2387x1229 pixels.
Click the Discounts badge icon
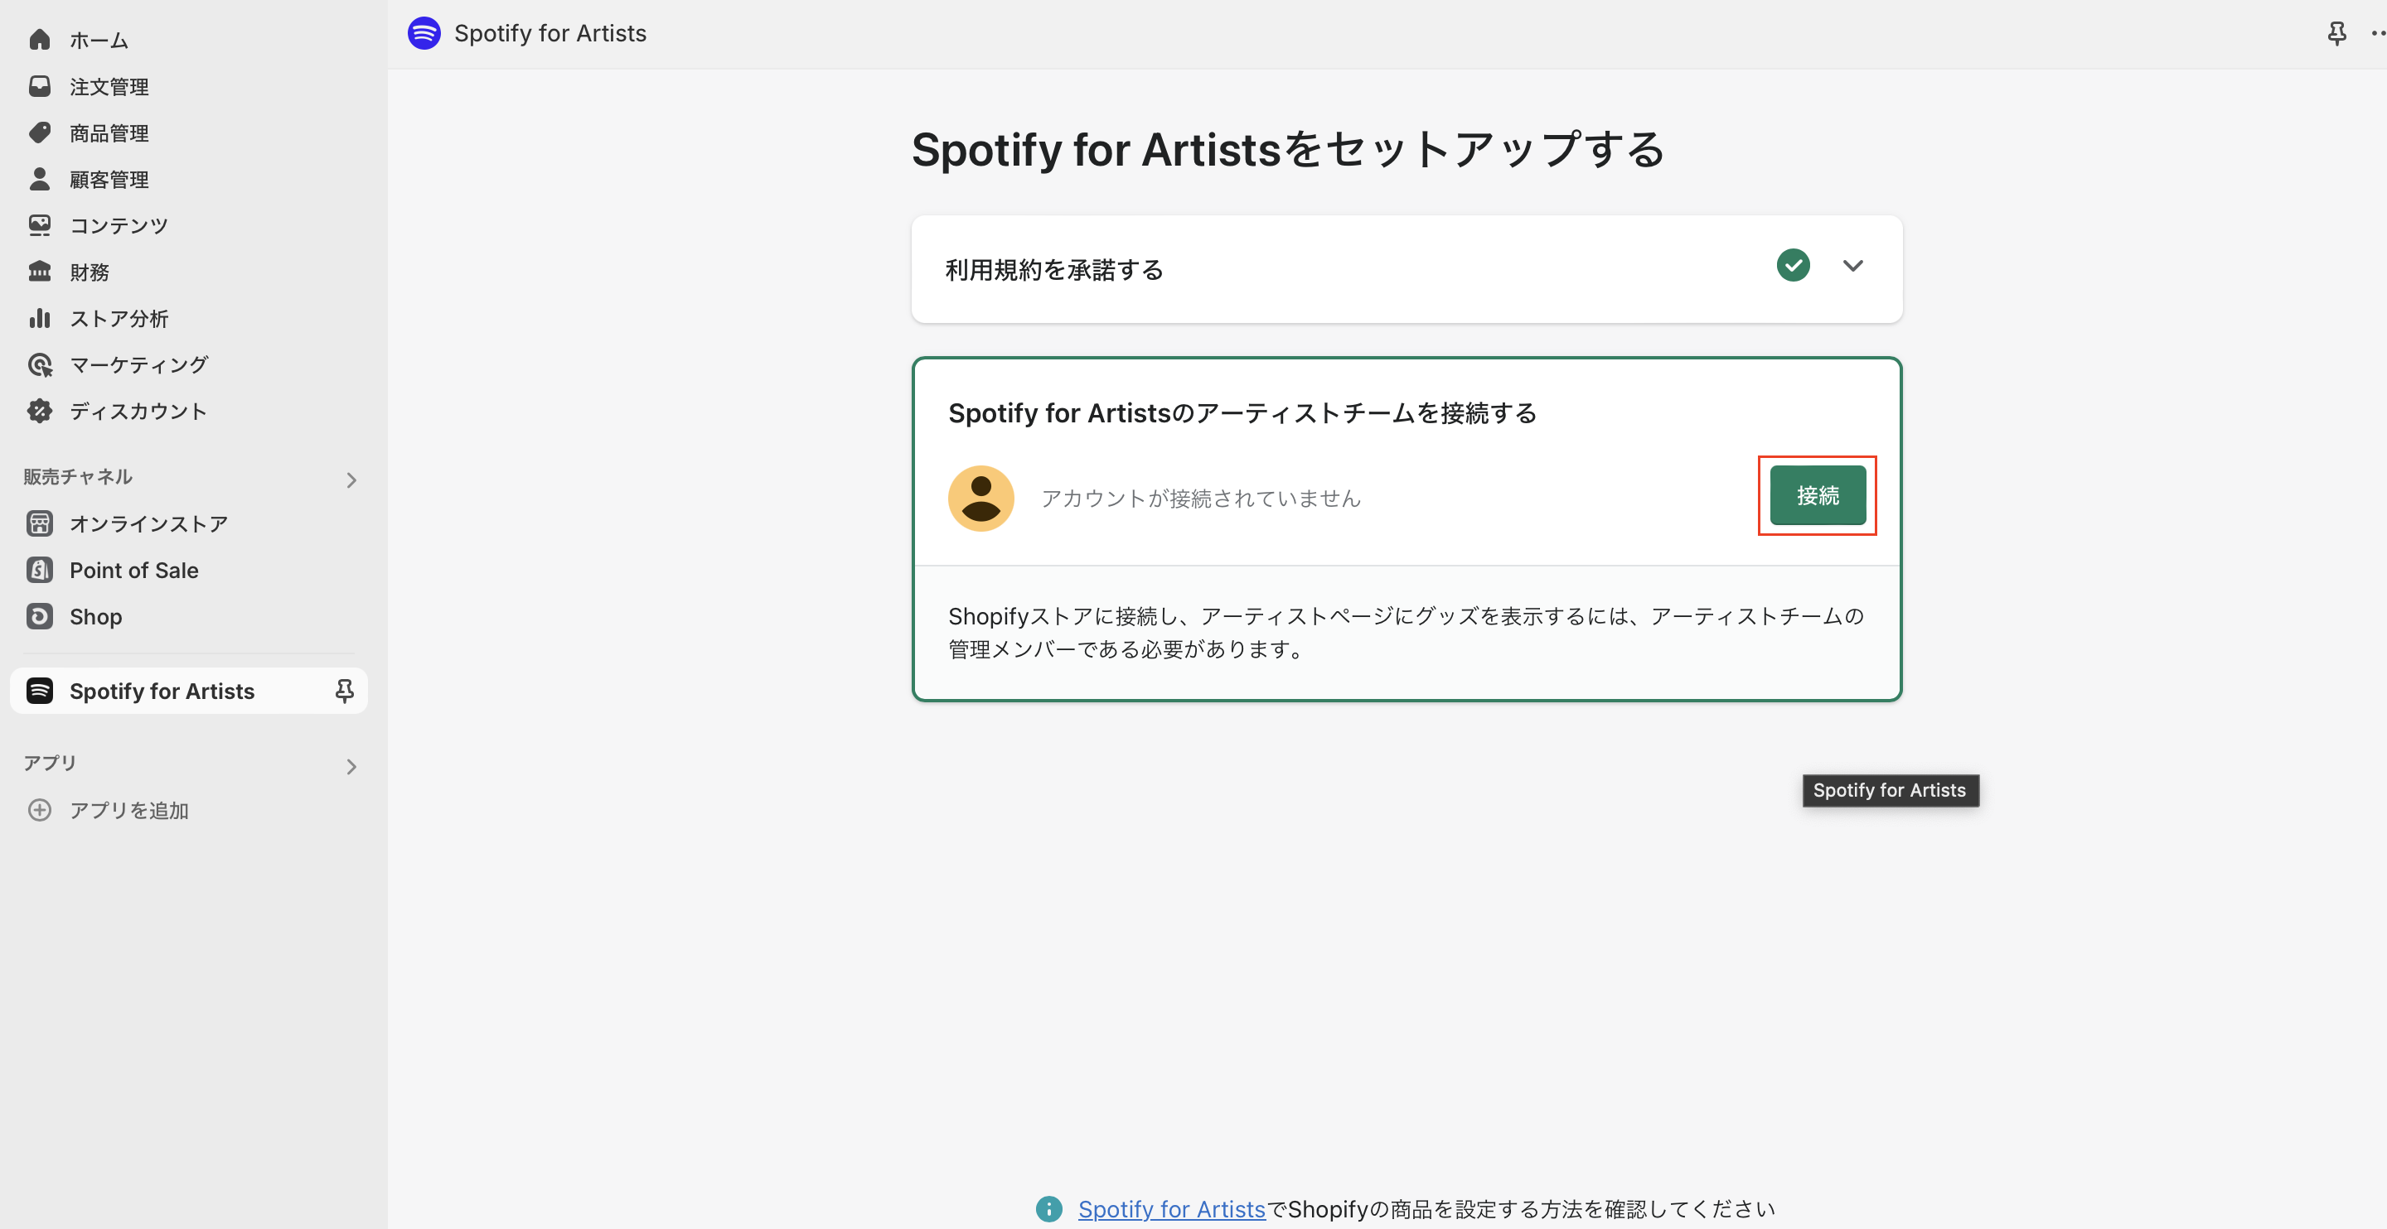pos(40,412)
